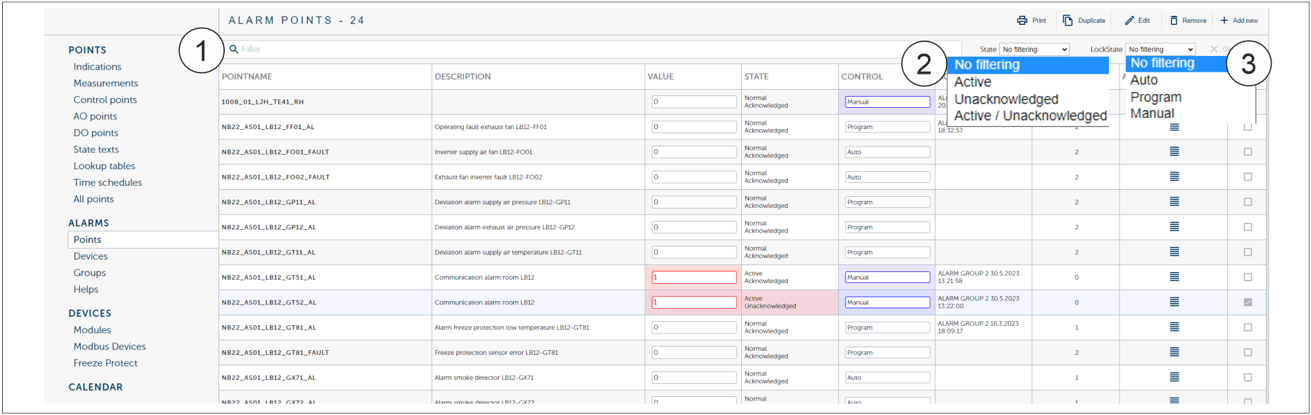The height and width of the screenshot is (415, 1311).
Task: Open AO points in the sidebar
Action: pos(95,117)
